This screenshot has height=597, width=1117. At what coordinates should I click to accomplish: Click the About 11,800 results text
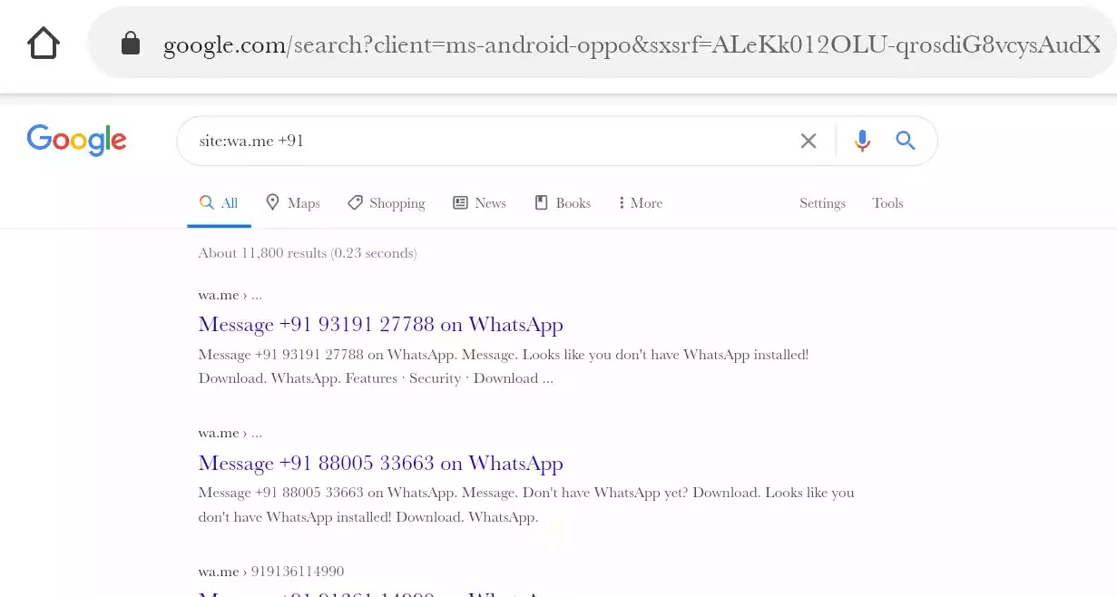[x=308, y=253]
